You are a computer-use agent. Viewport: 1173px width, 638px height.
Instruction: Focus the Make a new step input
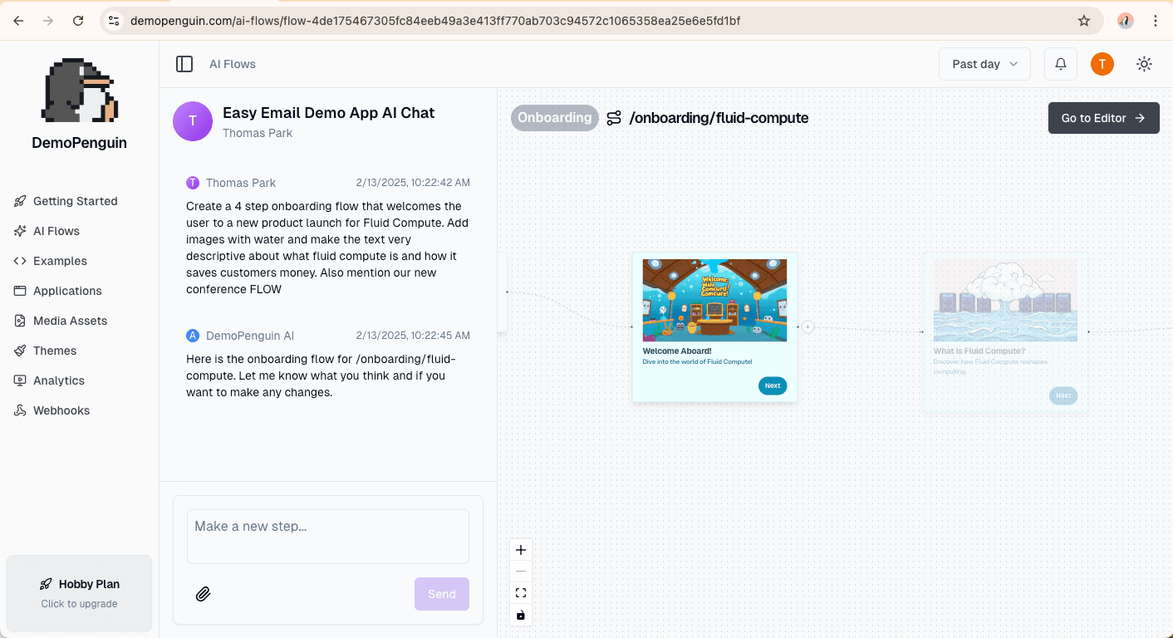328,537
